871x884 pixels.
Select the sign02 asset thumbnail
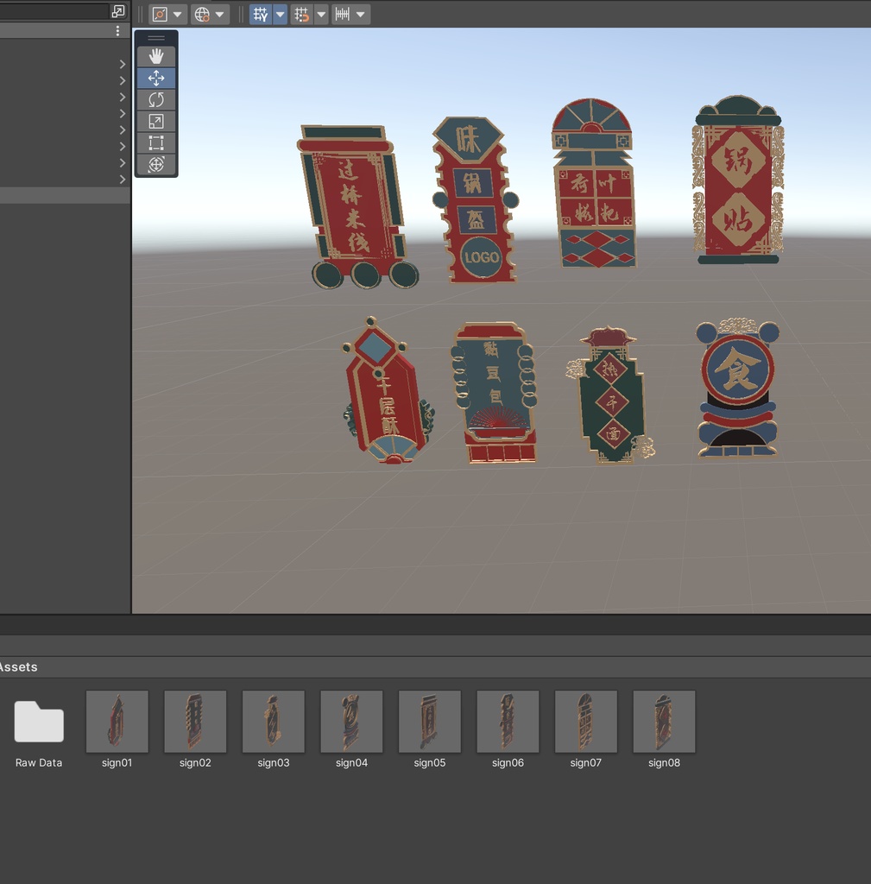coord(195,722)
